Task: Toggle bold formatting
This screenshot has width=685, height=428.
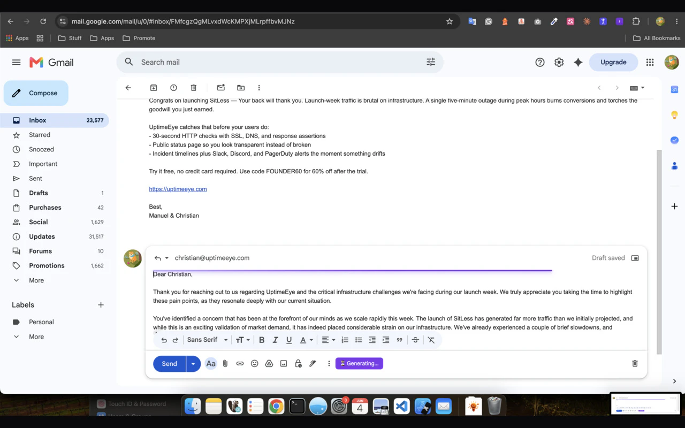Action: pyautogui.click(x=262, y=340)
